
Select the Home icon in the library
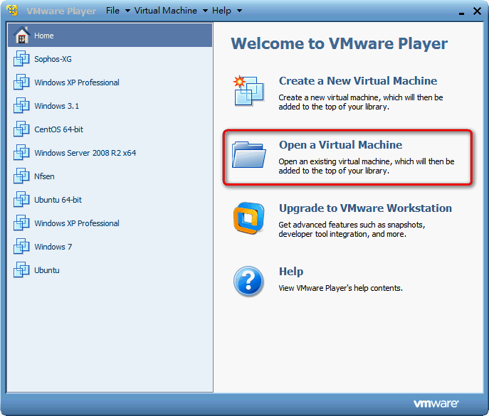pos(22,36)
